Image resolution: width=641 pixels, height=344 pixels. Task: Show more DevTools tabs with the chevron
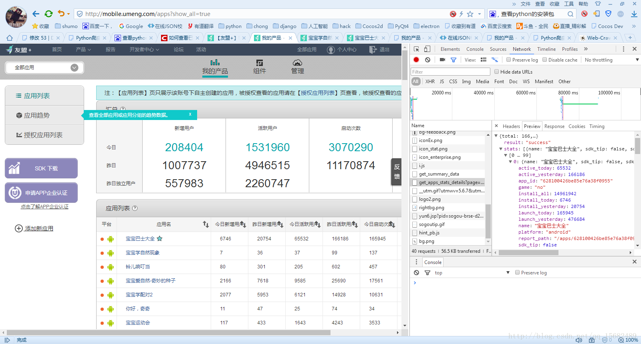click(586, 49)
